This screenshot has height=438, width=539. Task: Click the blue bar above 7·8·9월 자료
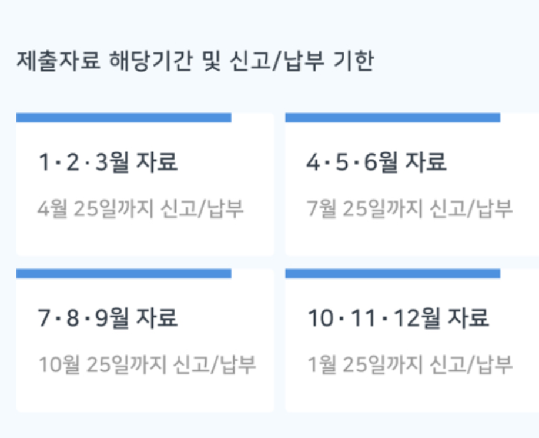(x=123, y=274)
